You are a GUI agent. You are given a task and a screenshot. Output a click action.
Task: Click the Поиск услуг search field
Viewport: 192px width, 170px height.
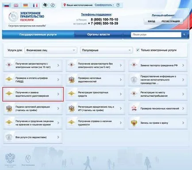[156, 35]
